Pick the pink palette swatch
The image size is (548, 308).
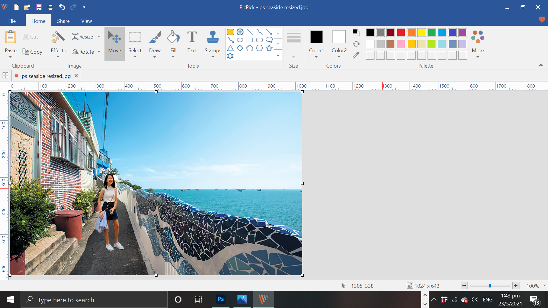click(x=401, y=44)
